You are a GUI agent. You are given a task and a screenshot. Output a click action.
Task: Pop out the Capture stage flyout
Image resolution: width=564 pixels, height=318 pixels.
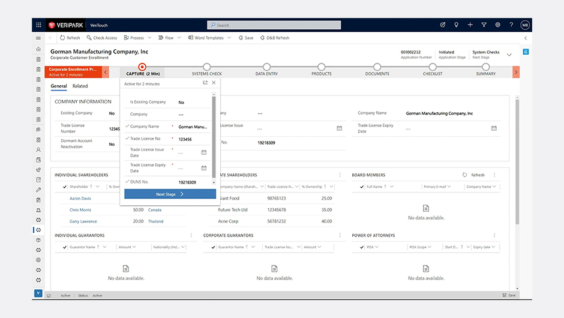click(205, 83)
